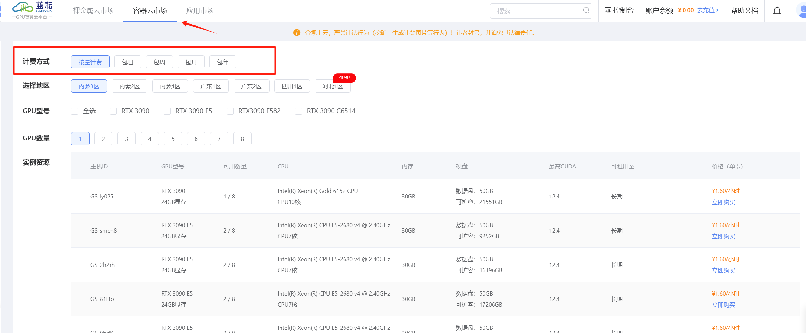The image size is (806, 333).
Task: Select 包周 billing option
Action: pos(159,62)
